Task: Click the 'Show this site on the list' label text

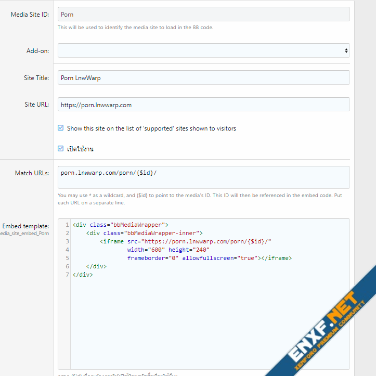Action: click(x=151, y=128)
